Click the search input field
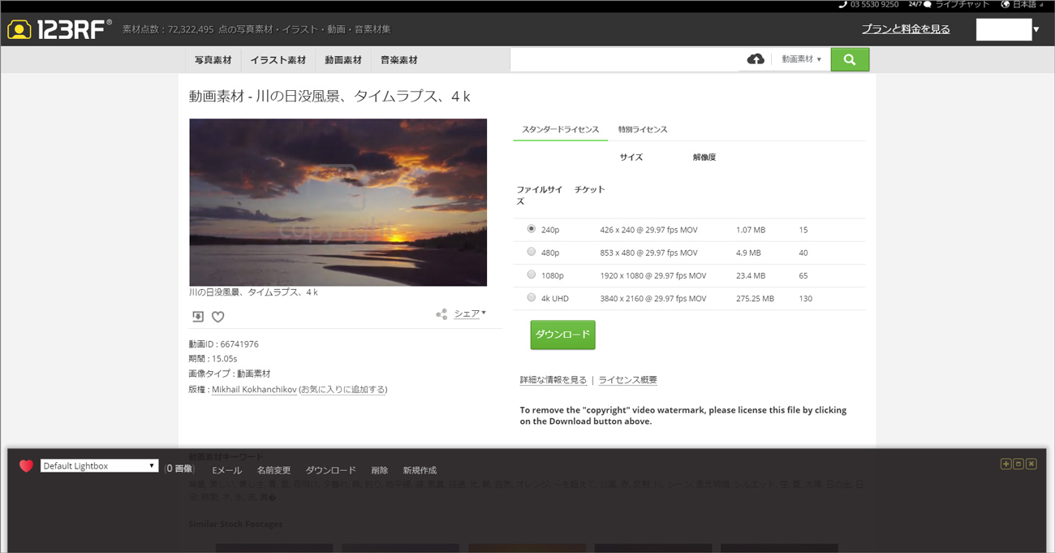 (624, 59)
